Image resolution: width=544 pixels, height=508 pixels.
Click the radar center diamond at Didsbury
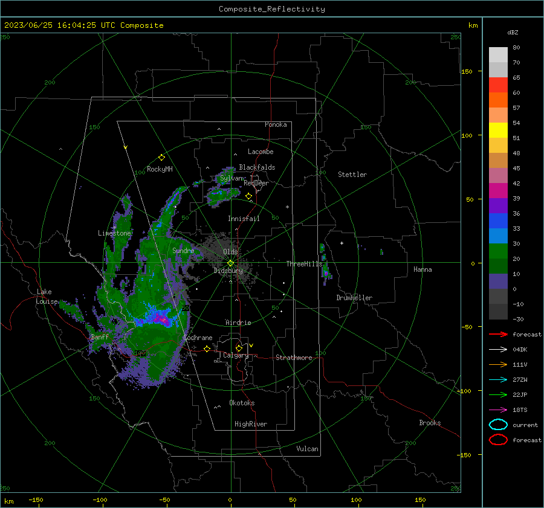point(230,263)
